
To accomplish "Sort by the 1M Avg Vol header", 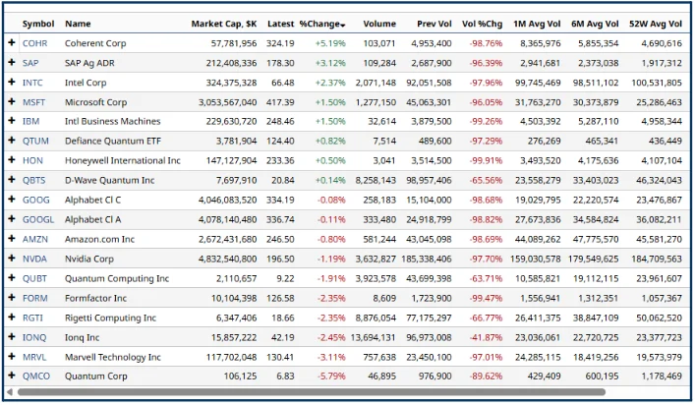I will [x=537, y=24].
